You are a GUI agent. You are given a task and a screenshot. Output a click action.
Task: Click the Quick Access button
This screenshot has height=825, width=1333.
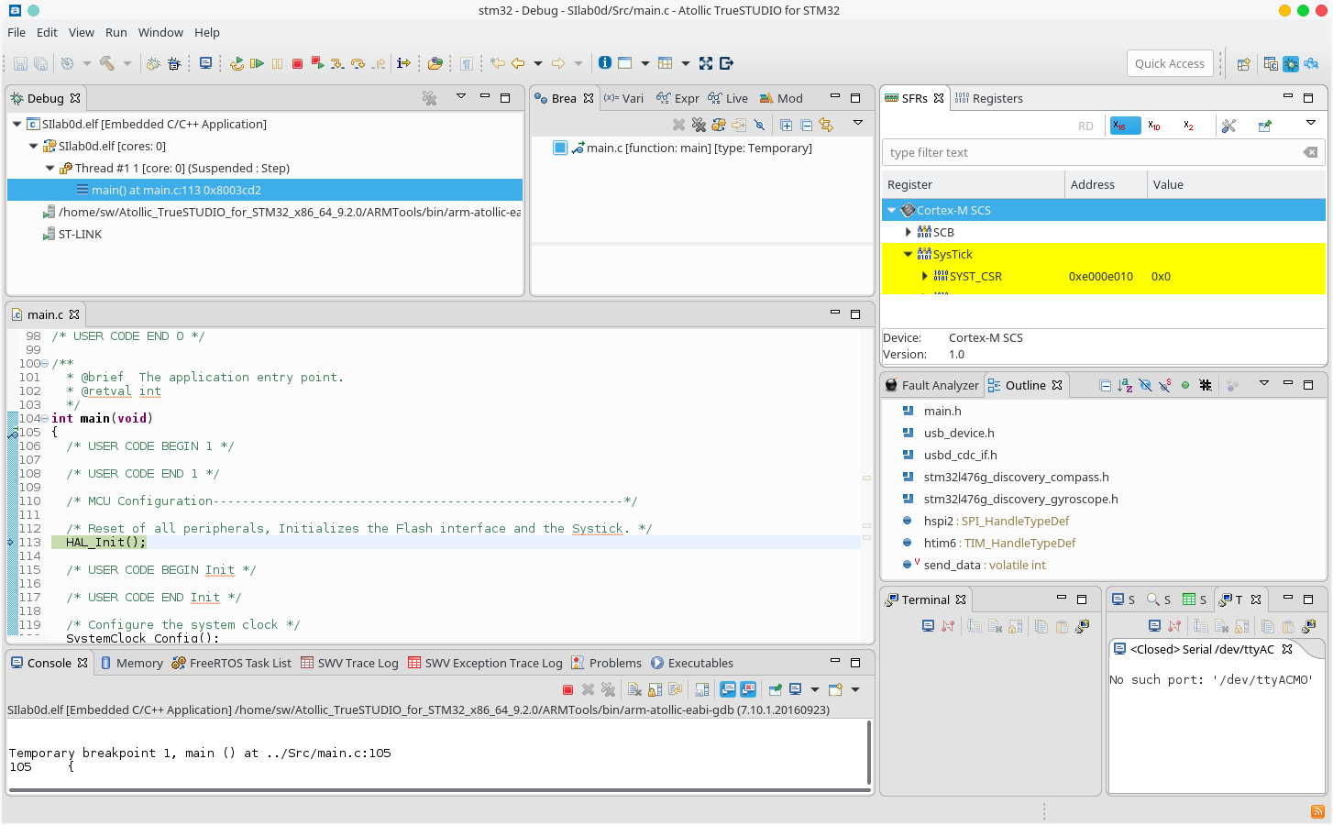pos(1169,63)
